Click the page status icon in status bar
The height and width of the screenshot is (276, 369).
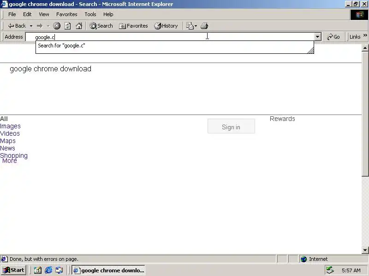[x=4, y=259]
